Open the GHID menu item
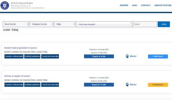172x100 pixels. pyautogui.click(x=134, y=5)
